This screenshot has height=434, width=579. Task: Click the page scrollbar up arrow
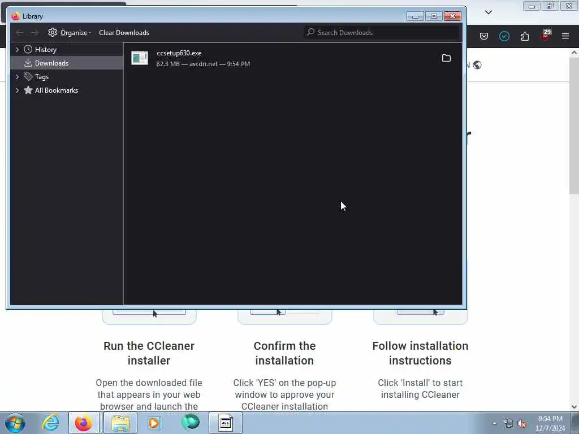574,53
